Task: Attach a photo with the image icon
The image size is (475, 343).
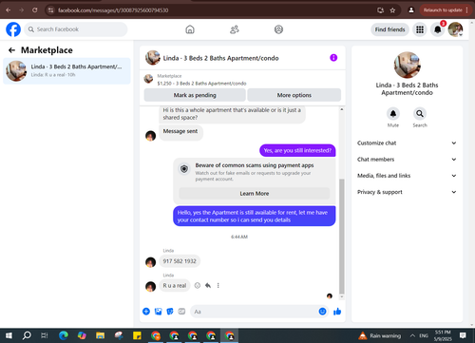Action: point(158,312)
